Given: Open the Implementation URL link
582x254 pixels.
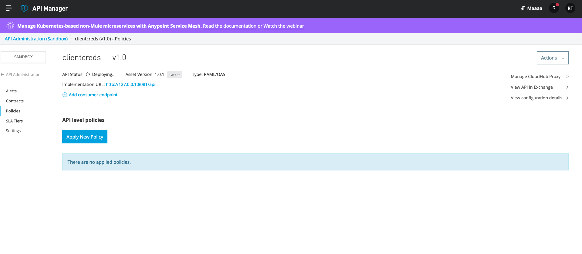Looking at the screenshot, I should 130,84.
